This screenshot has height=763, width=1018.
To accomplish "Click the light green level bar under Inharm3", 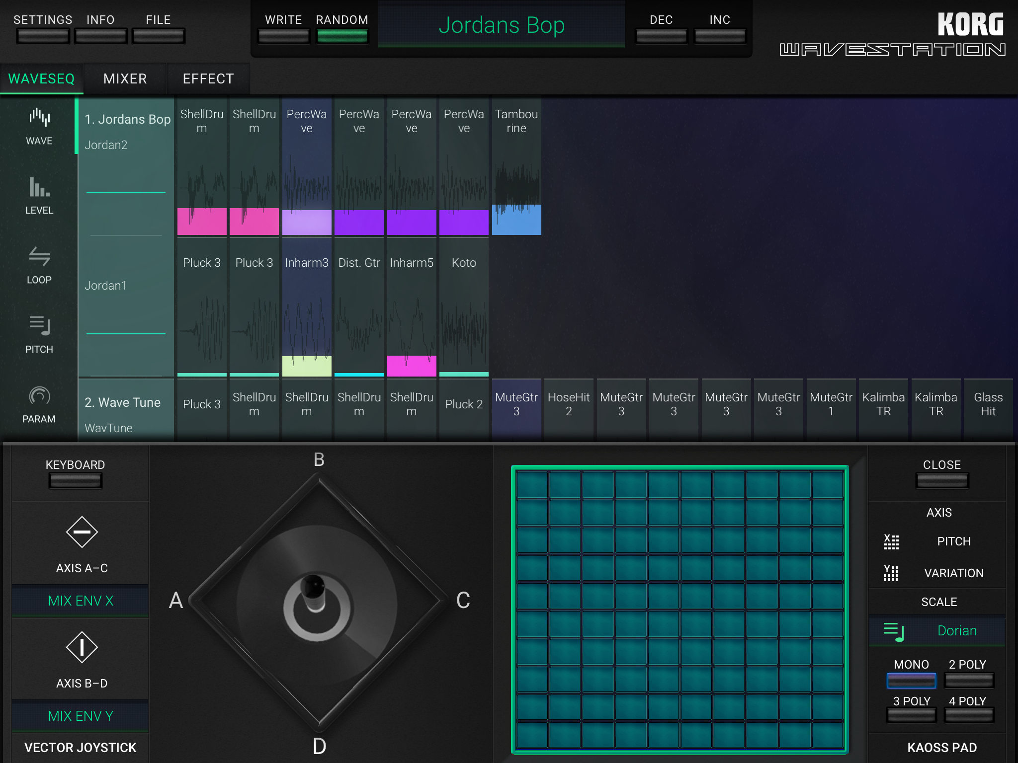I will point(307,367).
